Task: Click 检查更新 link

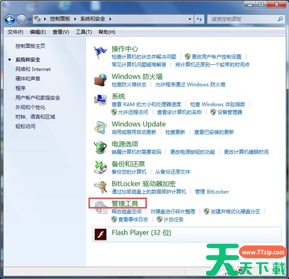Action: tap(175, 132)
